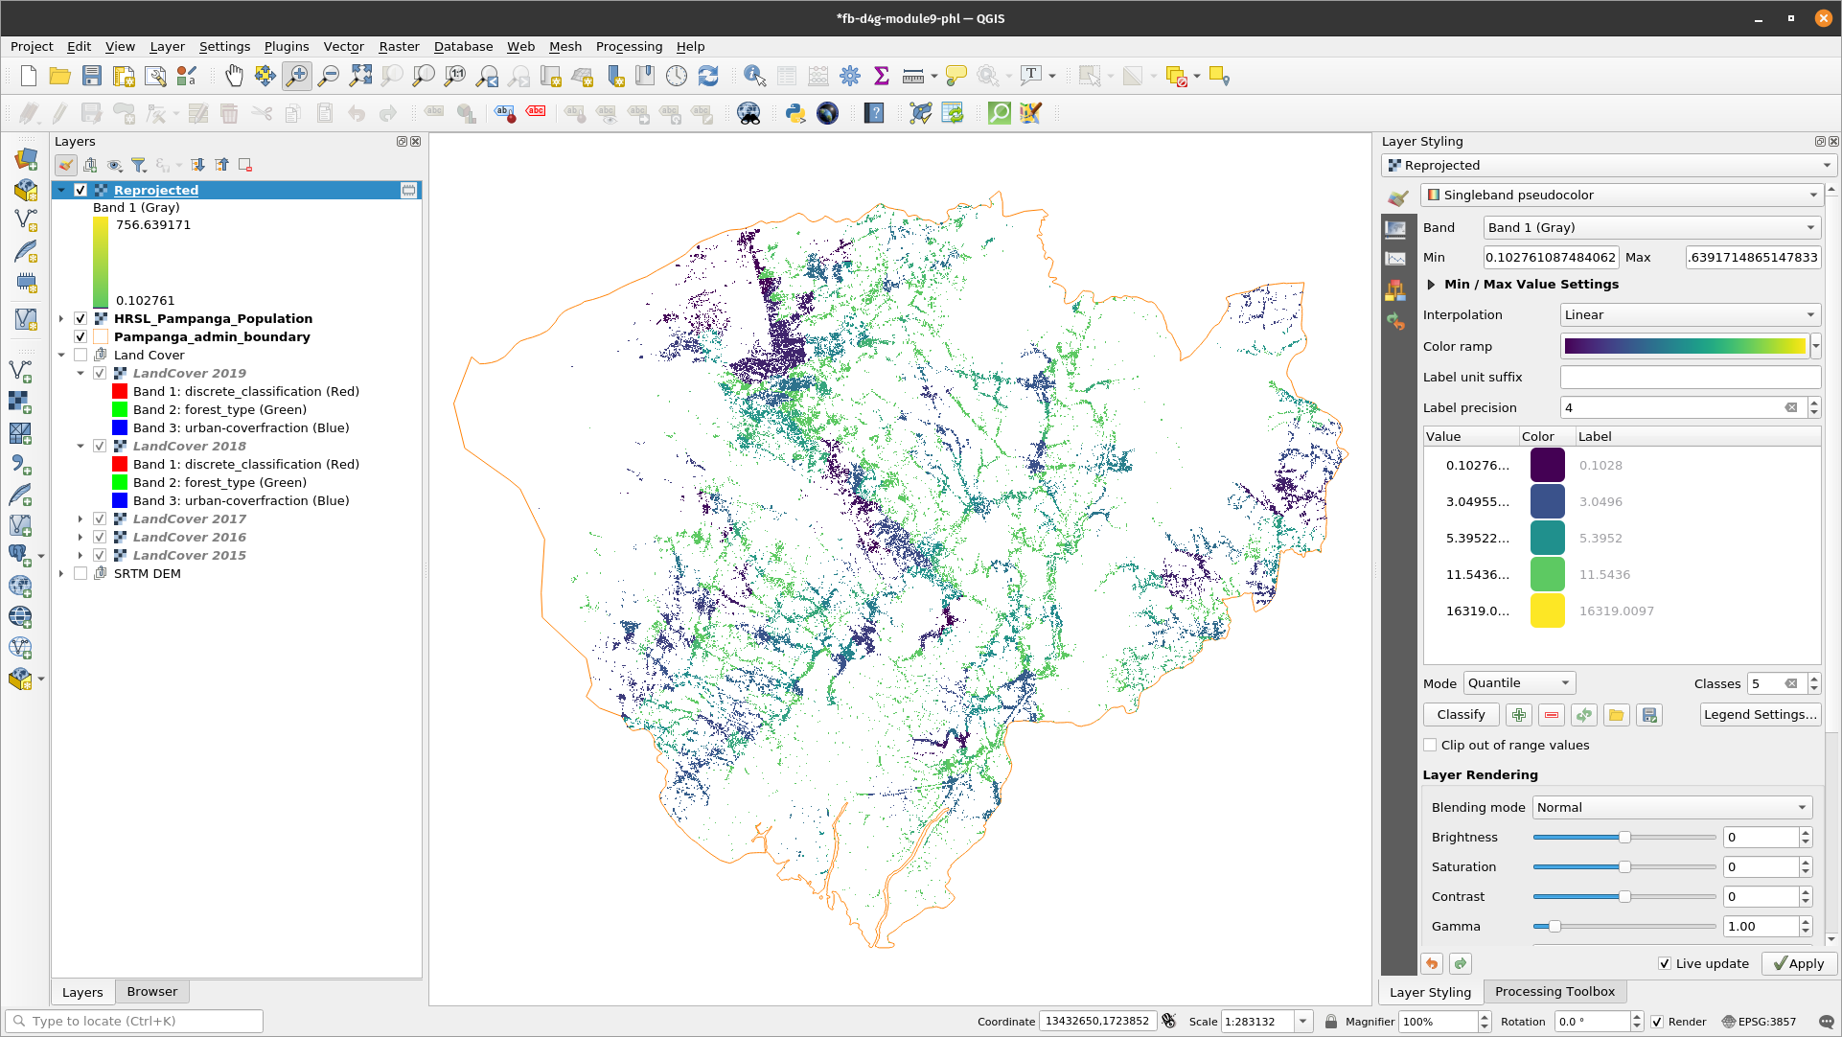Select the Pan Map hand tool

point(234,77)
